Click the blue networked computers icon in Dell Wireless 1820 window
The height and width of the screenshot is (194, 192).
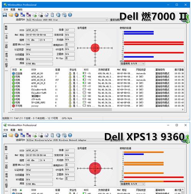click(x=23, y=15)
